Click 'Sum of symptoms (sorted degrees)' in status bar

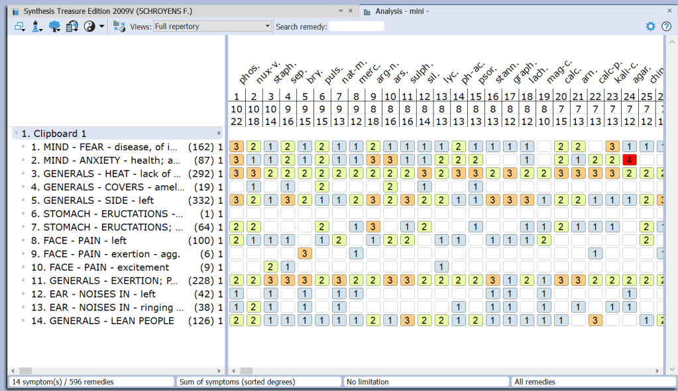pyautogui.click(x=258, y=382)
